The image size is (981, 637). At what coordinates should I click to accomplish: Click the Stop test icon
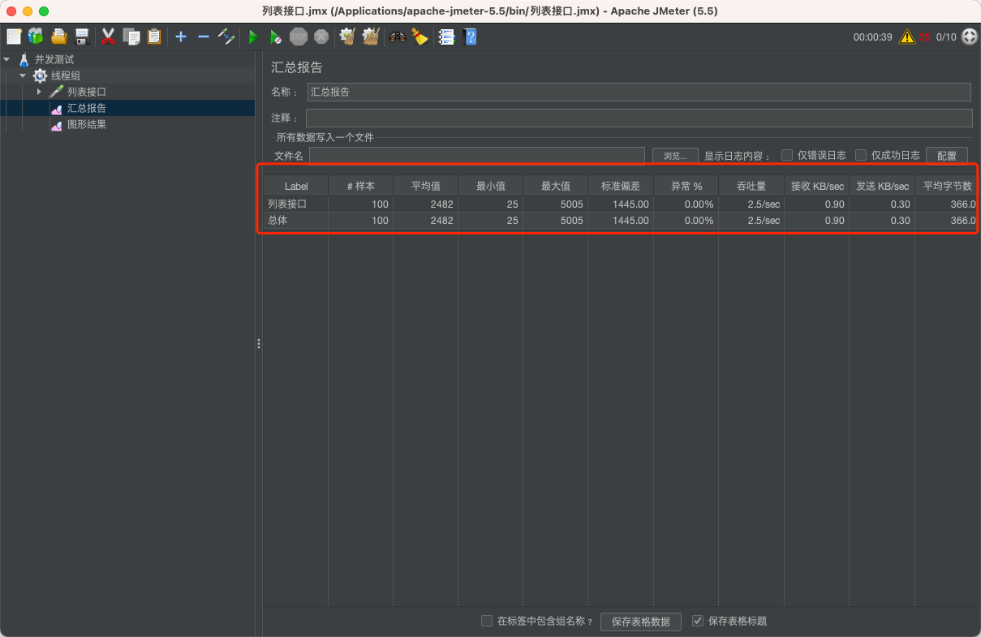click(298, 37)
